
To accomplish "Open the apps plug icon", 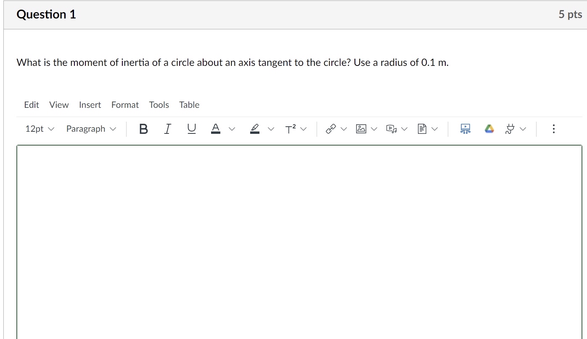I will click(x=510, y=129).
